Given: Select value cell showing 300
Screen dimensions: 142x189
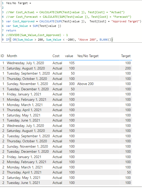Looking at the screenshot, I should point(72,84).
